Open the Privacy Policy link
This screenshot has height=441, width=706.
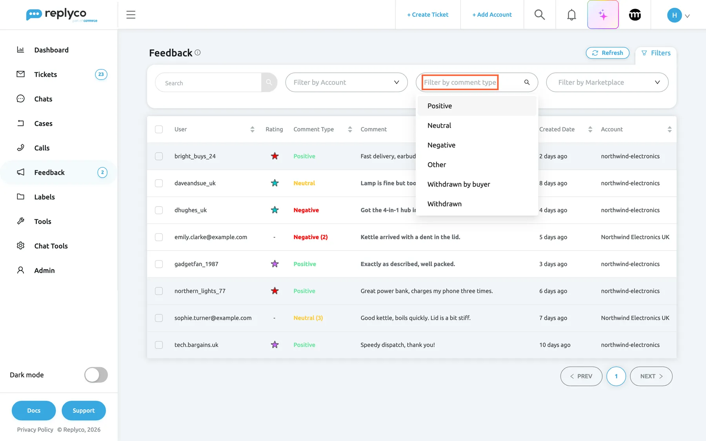(x=35, y=430)
